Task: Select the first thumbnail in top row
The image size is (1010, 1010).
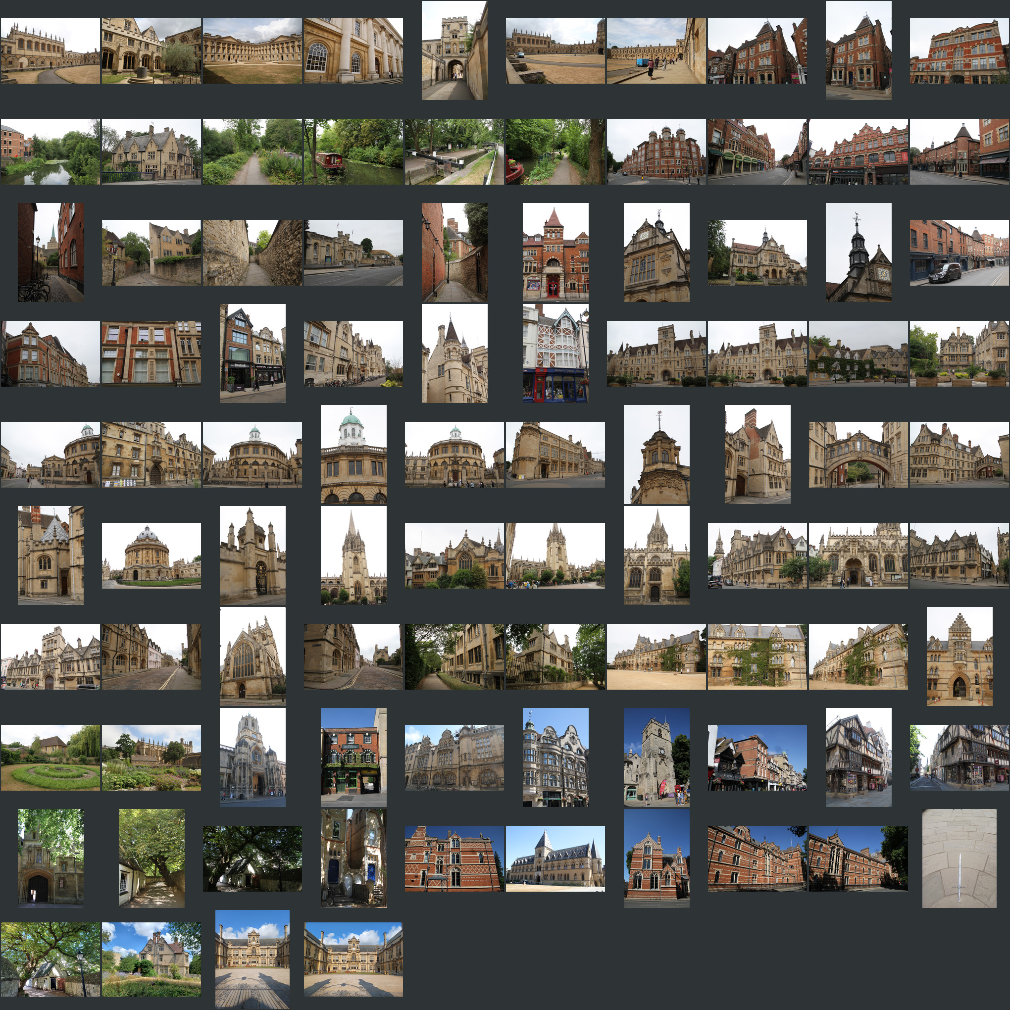Action: point(50,50)
